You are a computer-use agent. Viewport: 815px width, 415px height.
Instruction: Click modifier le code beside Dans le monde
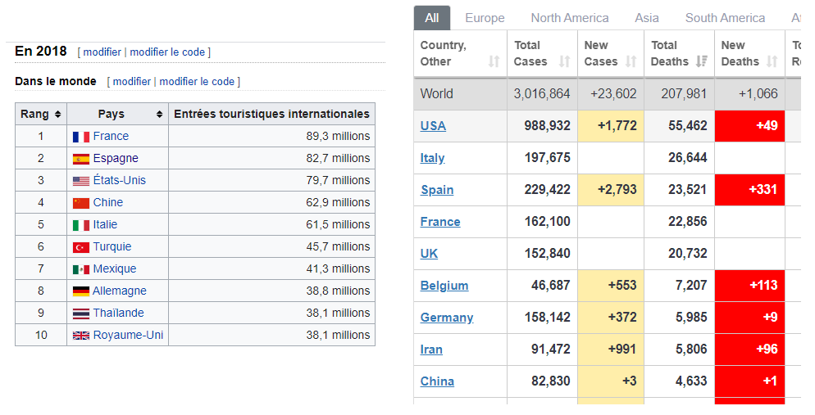tap(197, 82)
